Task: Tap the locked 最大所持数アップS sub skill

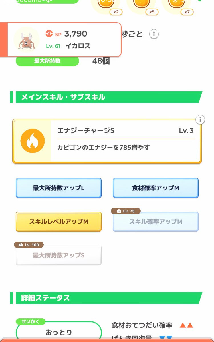Action: pos(58,255)
